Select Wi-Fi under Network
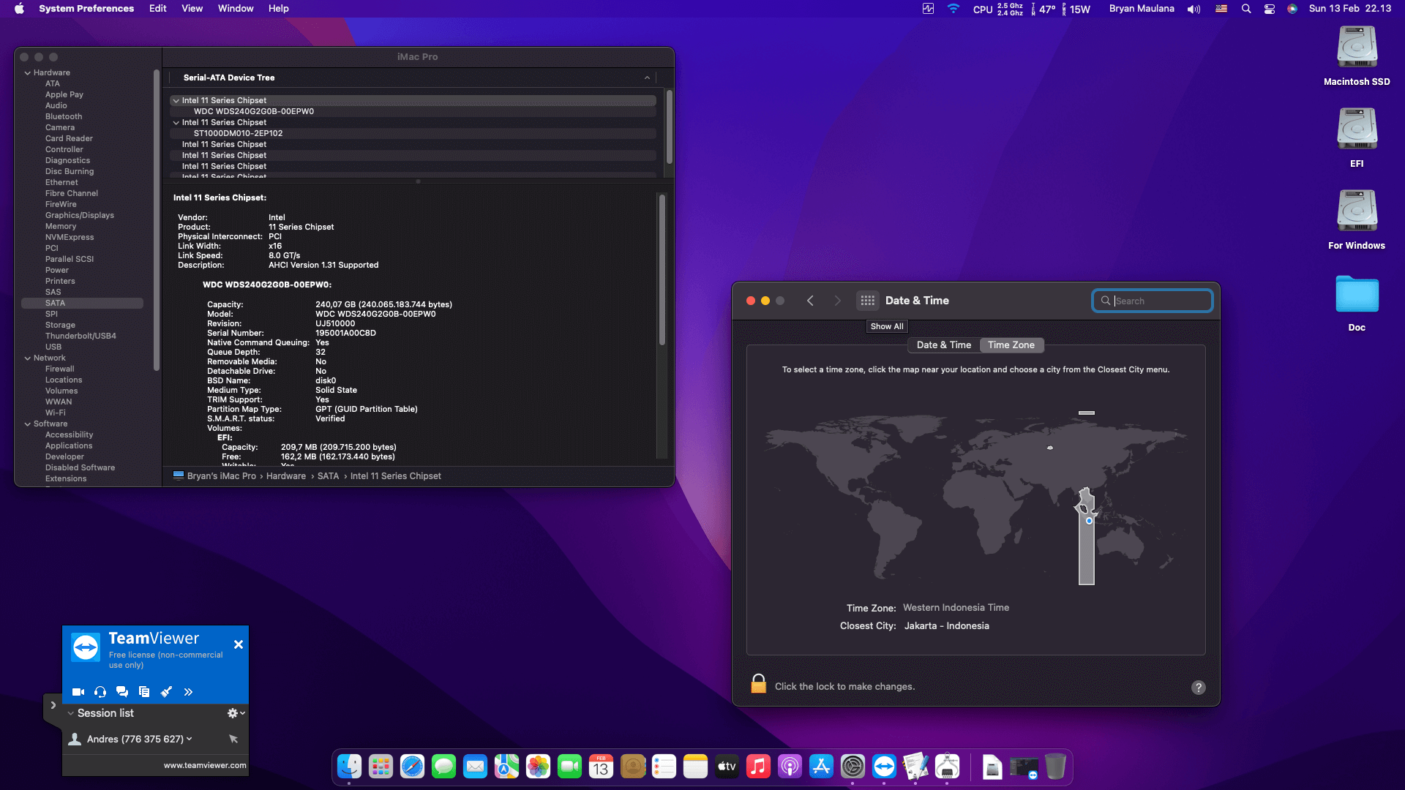The height and width of the screenshot is (790, 1405). pos(56,413)
